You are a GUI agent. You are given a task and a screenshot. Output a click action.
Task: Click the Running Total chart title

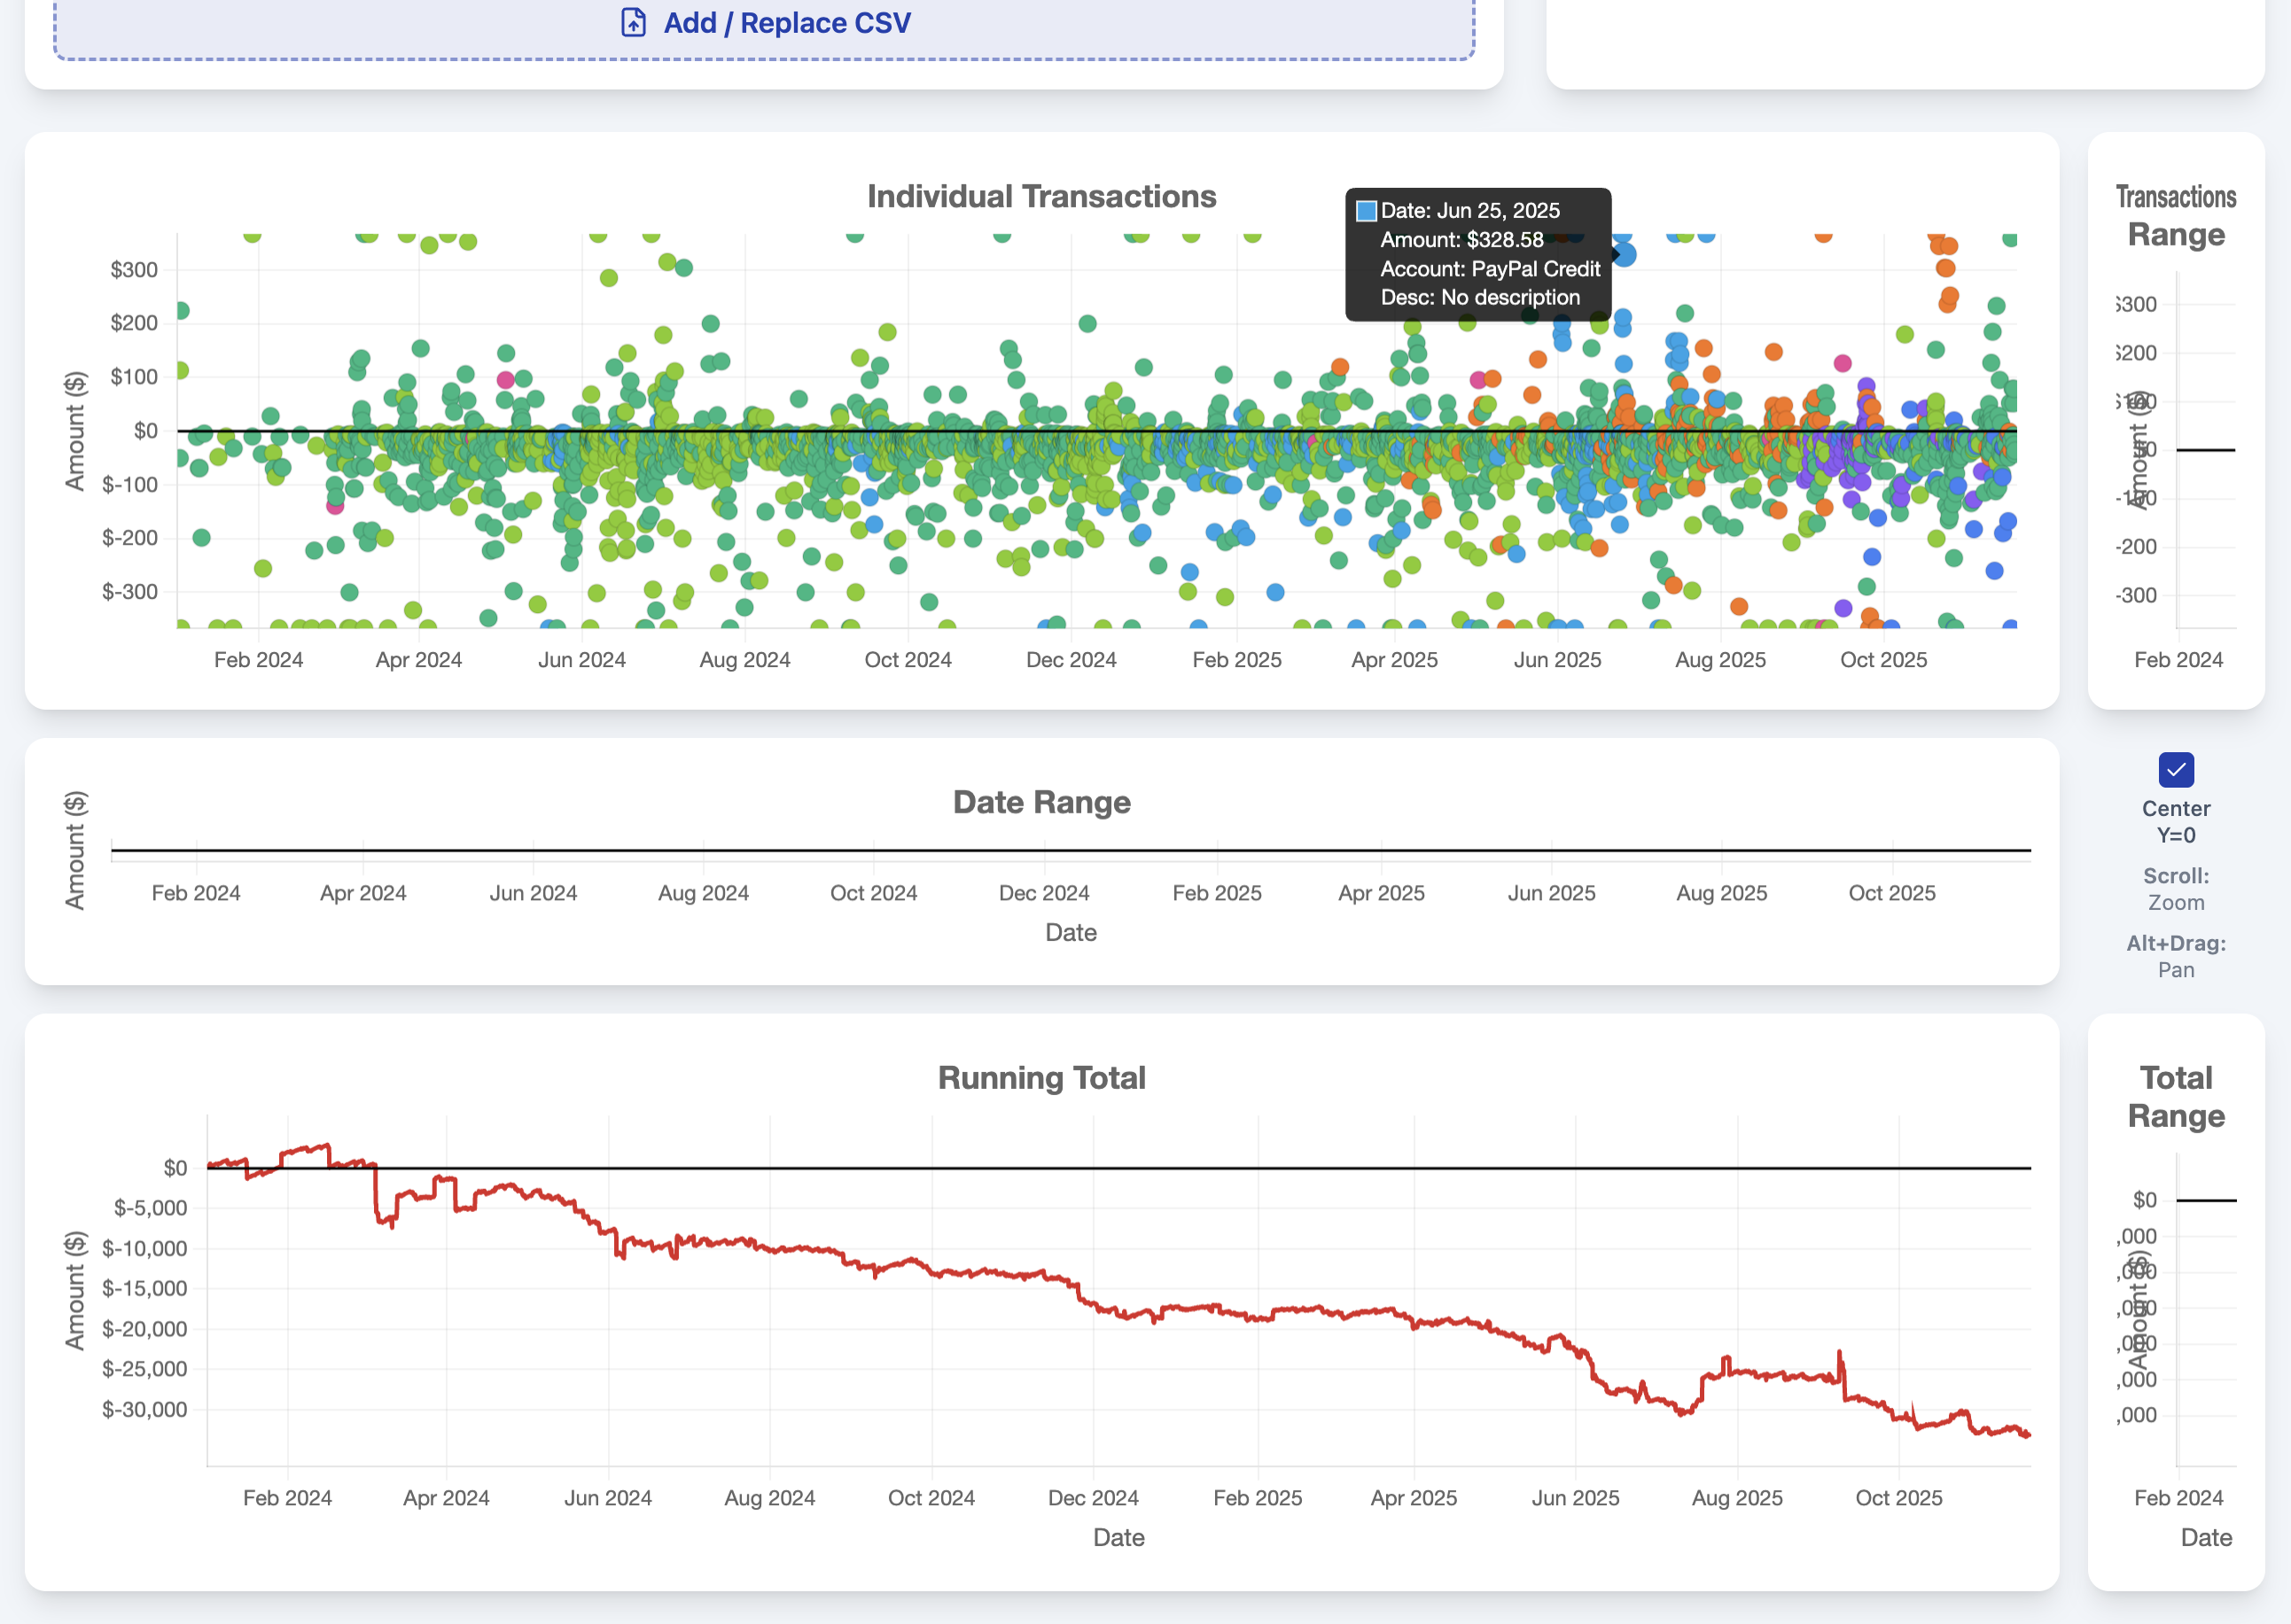[x=1040, y=1078]
